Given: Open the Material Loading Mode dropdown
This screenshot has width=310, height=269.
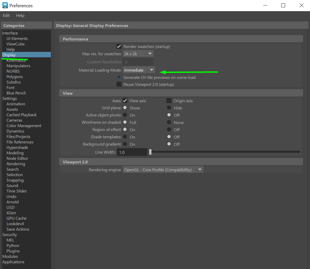Looking at the screenshot, I should 151,70.
